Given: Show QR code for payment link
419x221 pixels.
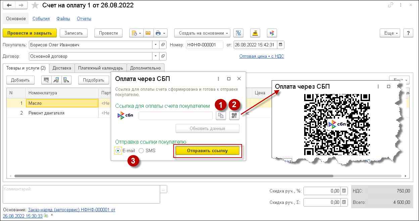Looking at the screenshot, I should pos(234,116).
